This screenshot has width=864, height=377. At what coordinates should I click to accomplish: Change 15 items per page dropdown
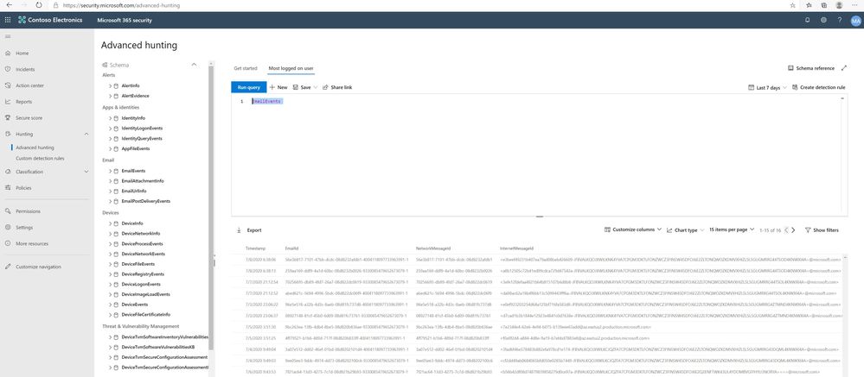coord(731,229)
